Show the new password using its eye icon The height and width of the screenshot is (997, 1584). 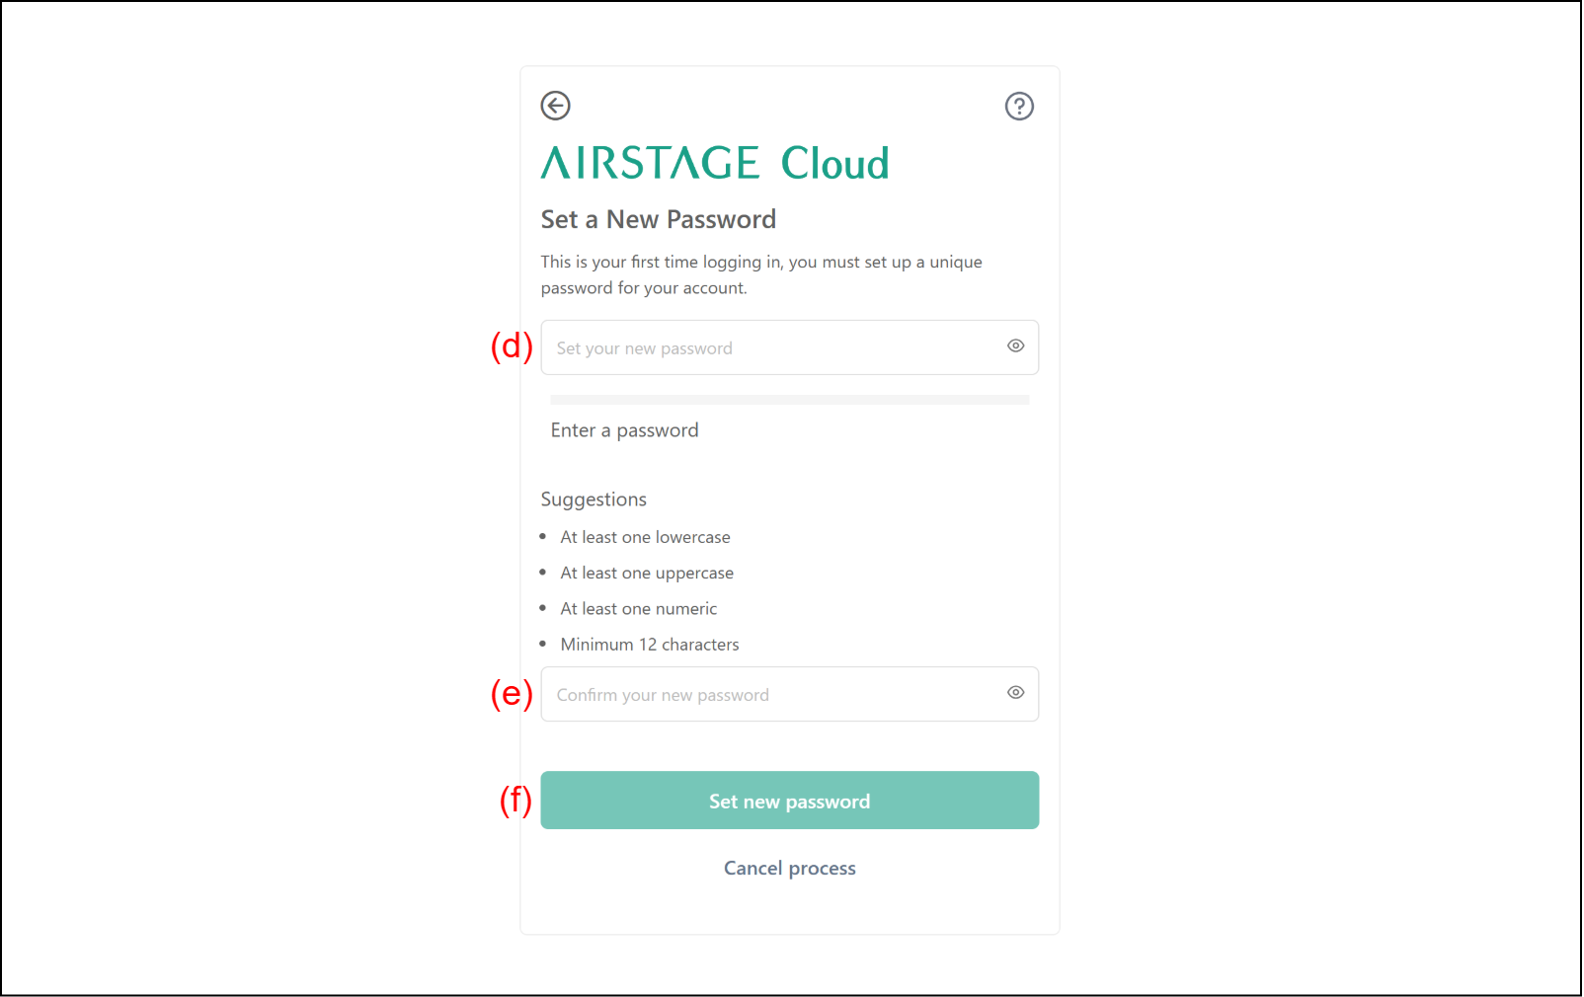[1015, 346]
